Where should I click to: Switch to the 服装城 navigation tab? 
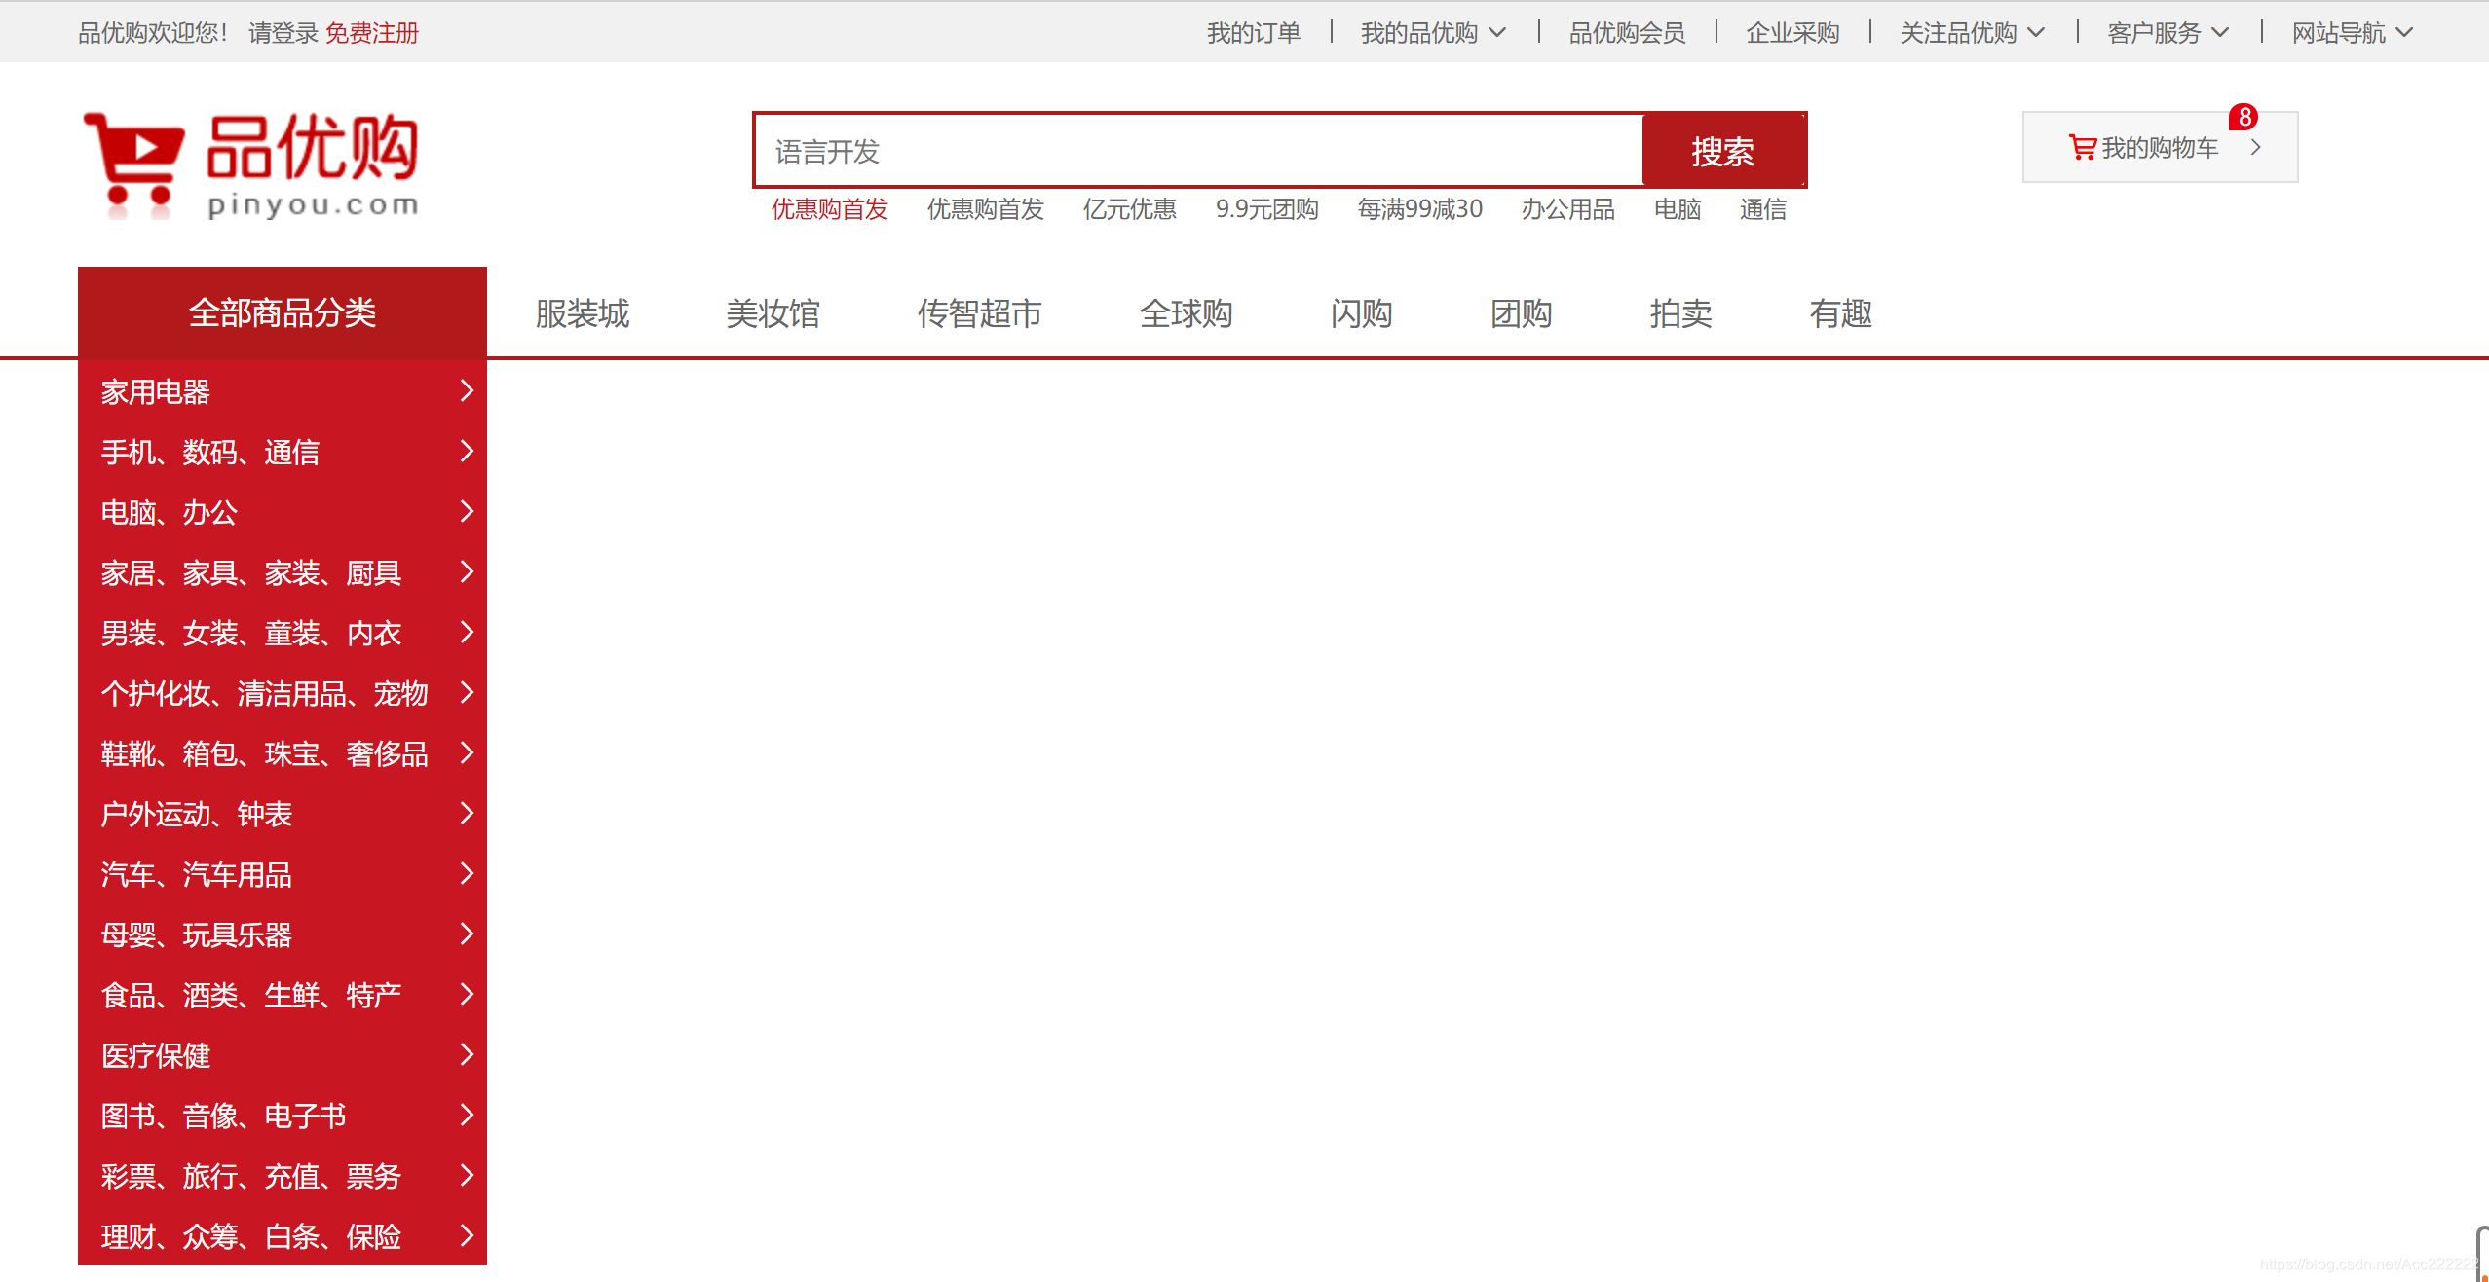point(583,313)
